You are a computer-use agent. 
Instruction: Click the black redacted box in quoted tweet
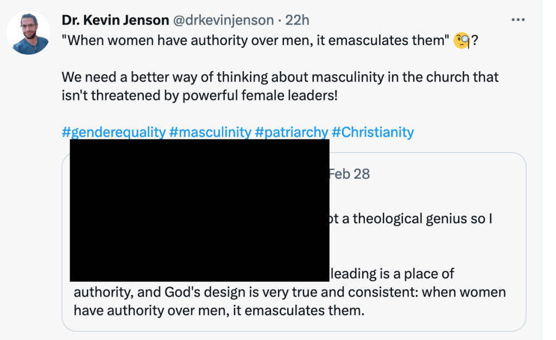[199, 210]
